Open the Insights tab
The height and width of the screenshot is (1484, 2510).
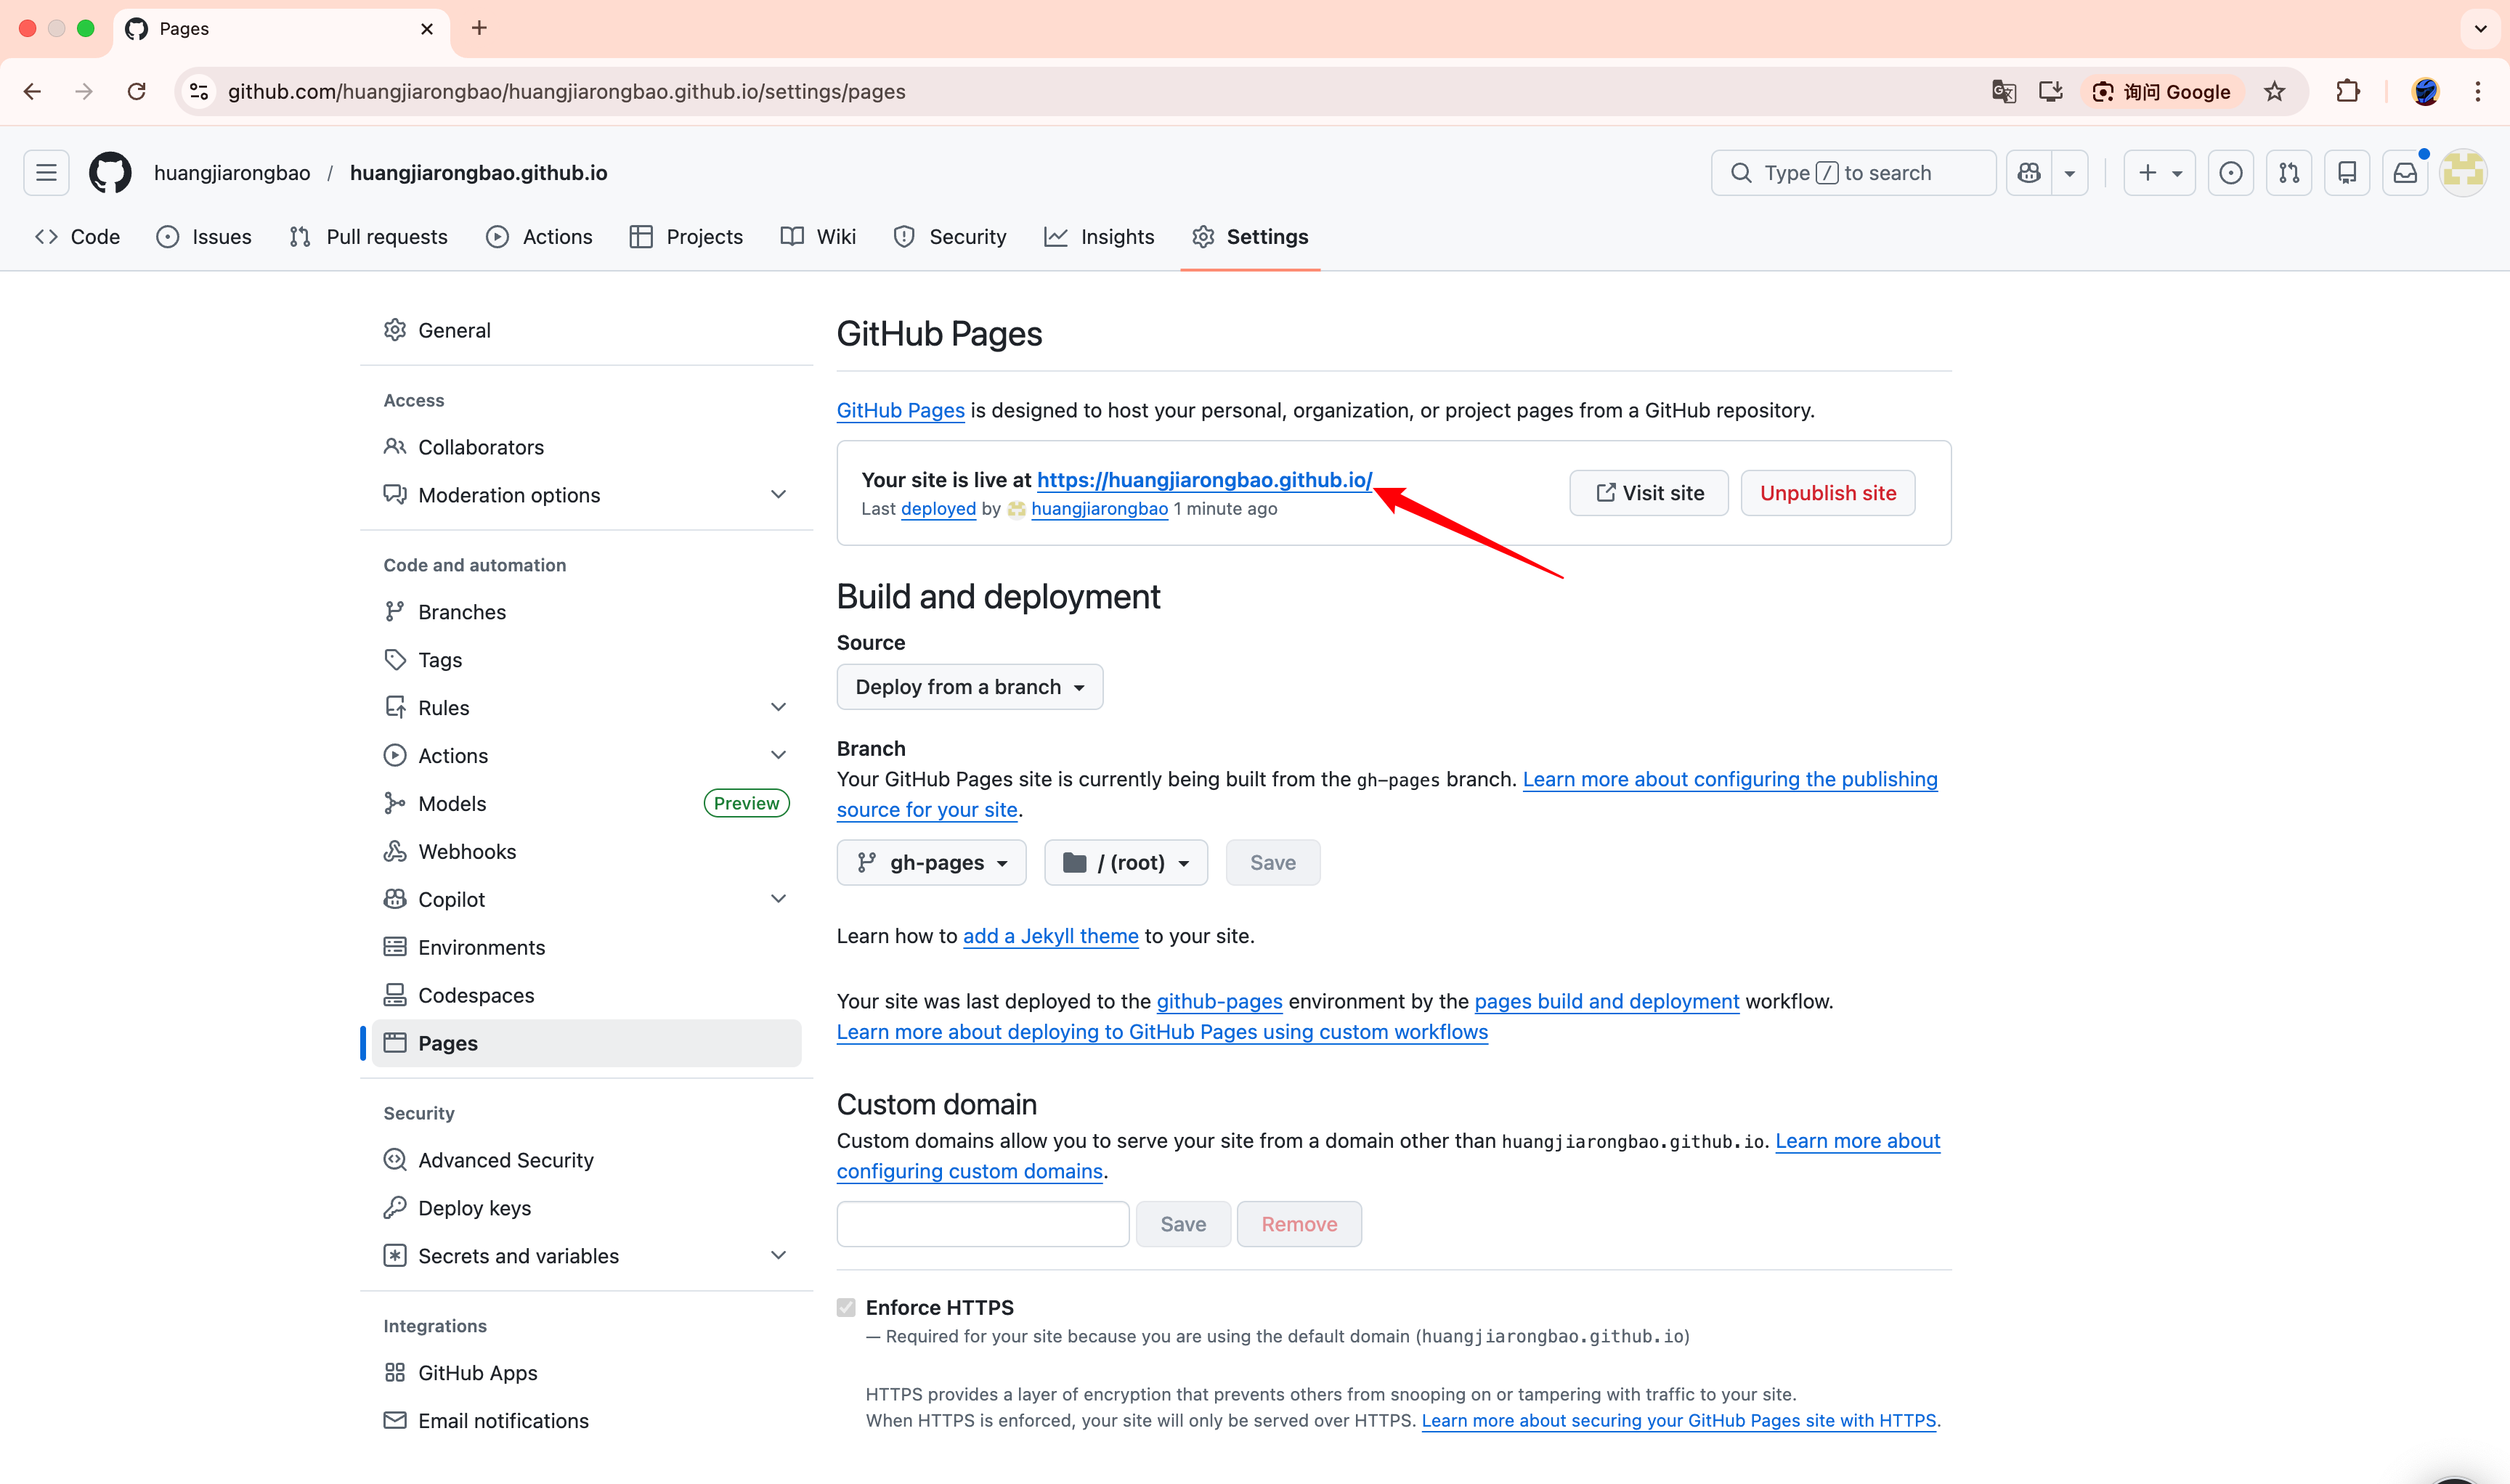1098,237
